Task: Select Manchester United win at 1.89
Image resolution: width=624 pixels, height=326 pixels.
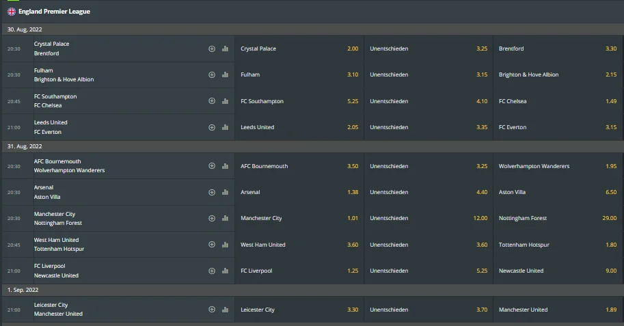Action: [x=557, y=310]
